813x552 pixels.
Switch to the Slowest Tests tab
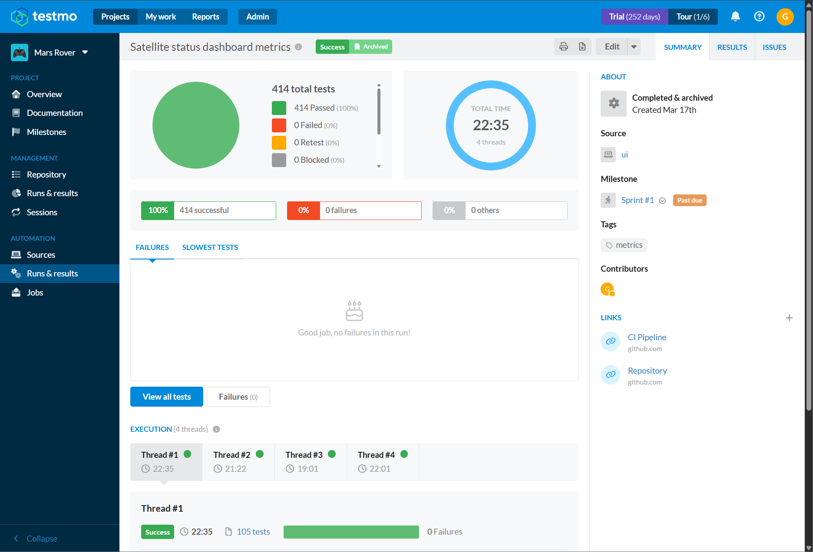pos(210,247)
